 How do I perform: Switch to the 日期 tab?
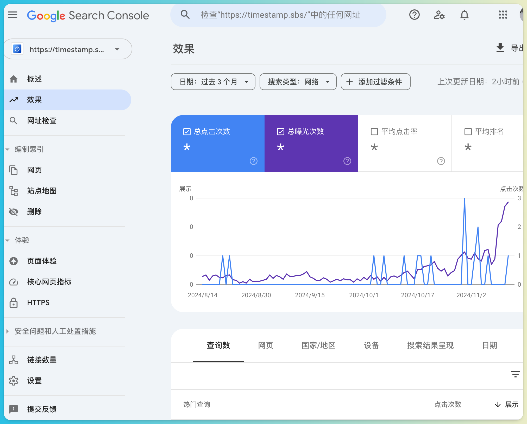490,345
